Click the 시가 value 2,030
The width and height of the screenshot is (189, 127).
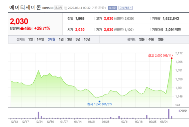80,30
